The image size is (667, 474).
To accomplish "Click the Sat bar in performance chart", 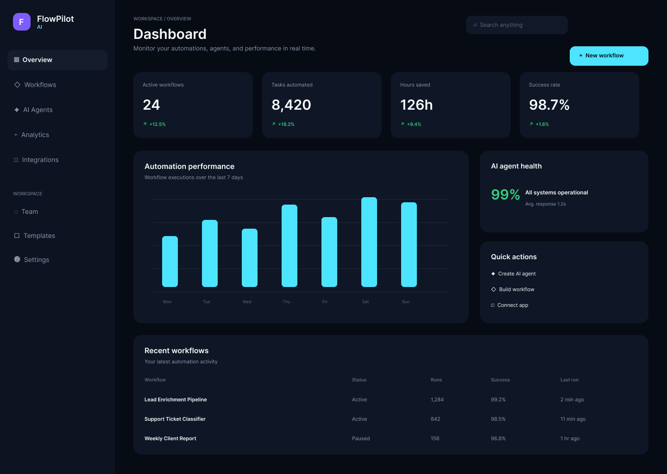I will click(369, 242).
